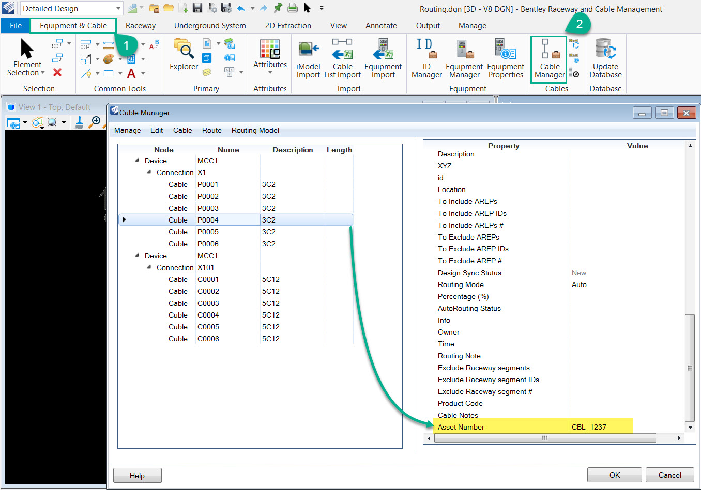Expand the Element Selection dropdown arrow

click(x=43, y=73)
